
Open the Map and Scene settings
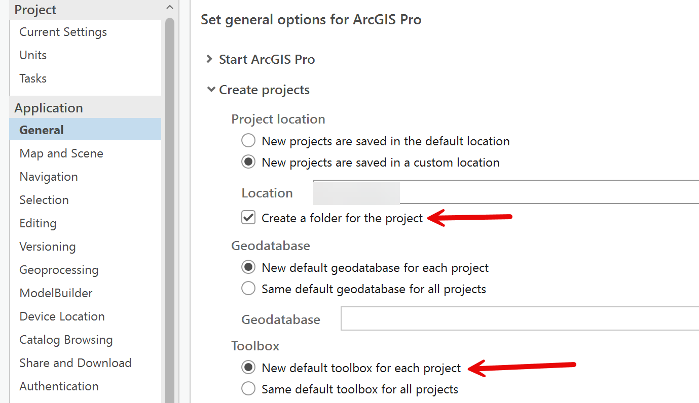pos(61,153)
